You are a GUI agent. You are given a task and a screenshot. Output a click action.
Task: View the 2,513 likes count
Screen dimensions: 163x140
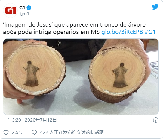click(18, 132)
